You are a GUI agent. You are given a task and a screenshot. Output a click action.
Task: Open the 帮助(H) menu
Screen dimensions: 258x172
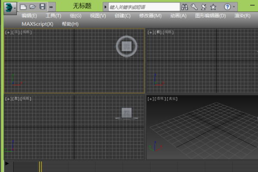tap(70, 24)
